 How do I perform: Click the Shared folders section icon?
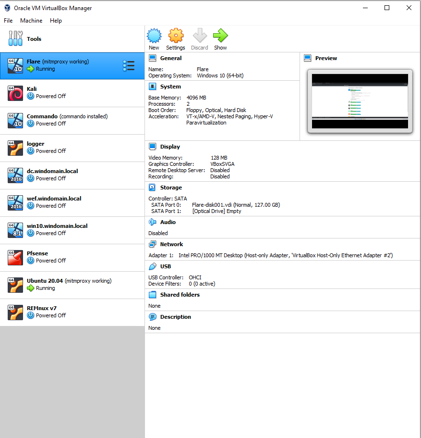coord(152,295)
